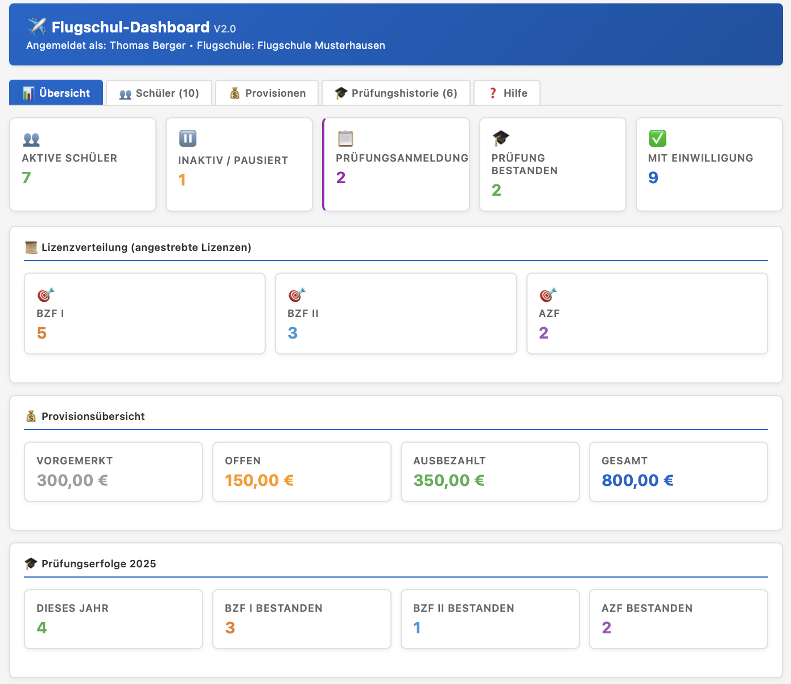This screenshot has height=684, width=791.
Task: Click the target icon on BZF II card
Action: pyautogui.click(x=296, y=295)
